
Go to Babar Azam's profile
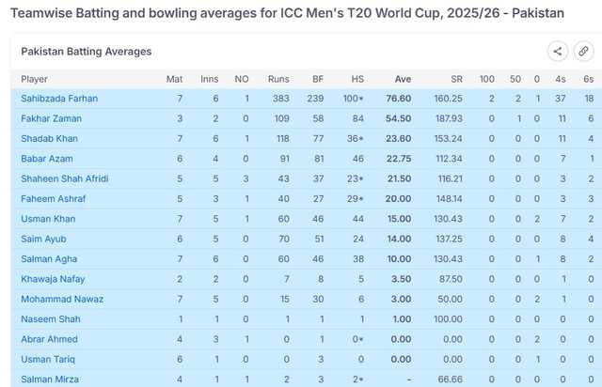pos(47,159)
